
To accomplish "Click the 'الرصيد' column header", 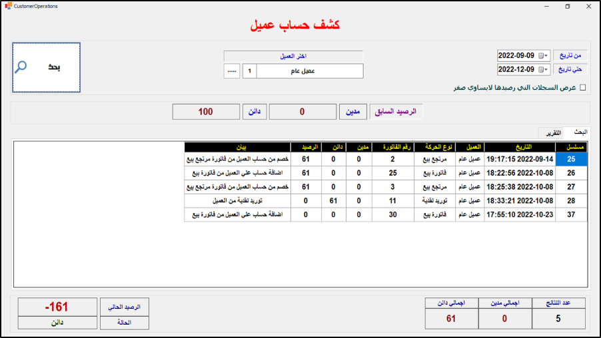I will point(306,147).
